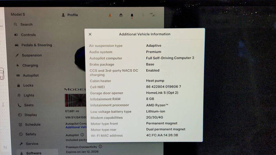This screenshot has height=155, width=276.
Task: Select the Model S title text
Action: click(x=18, y=14)
